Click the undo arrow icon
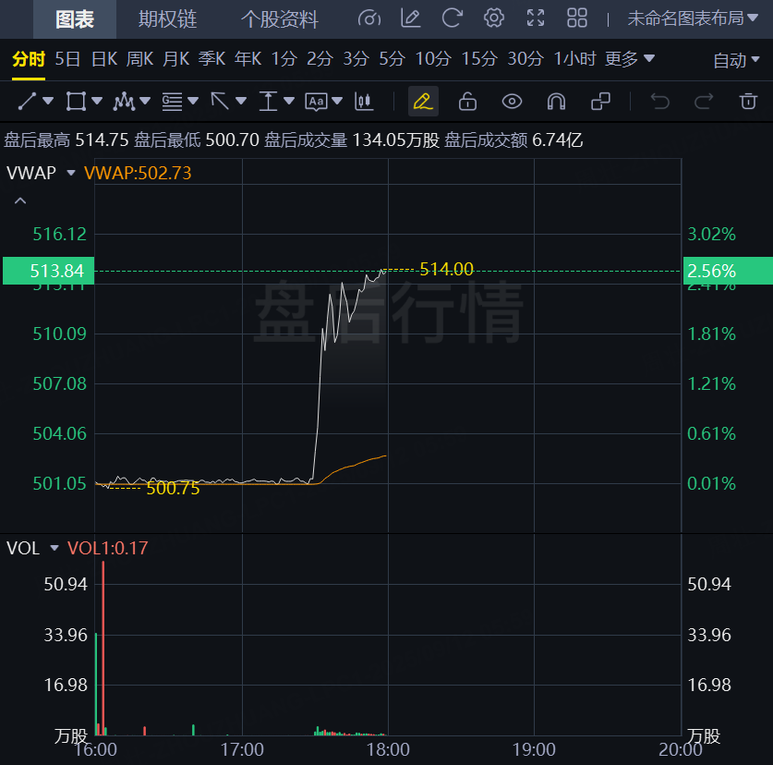The width and height of the screenshot is (773, 765). [659, 101]
